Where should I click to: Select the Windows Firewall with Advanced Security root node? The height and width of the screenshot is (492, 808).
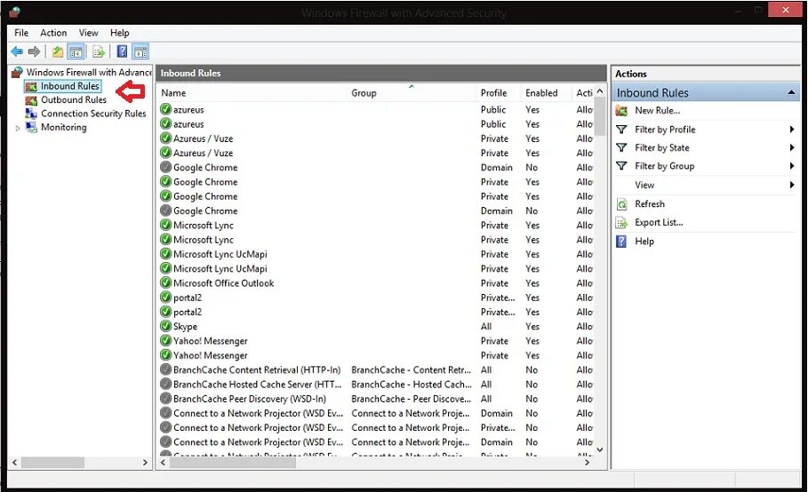pyautogui.click(x=88, y=72)
